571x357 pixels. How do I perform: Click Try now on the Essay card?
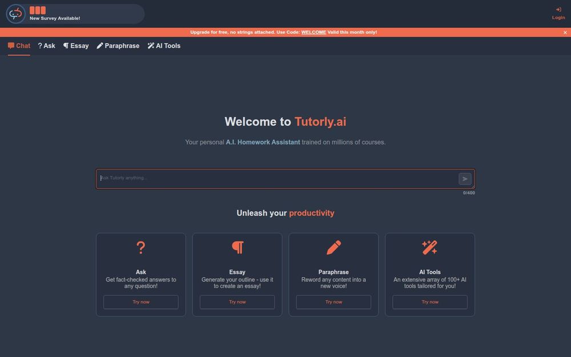coord(238,302)
